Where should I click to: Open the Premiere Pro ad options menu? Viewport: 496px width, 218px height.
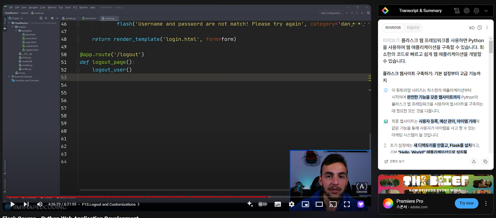486,203
